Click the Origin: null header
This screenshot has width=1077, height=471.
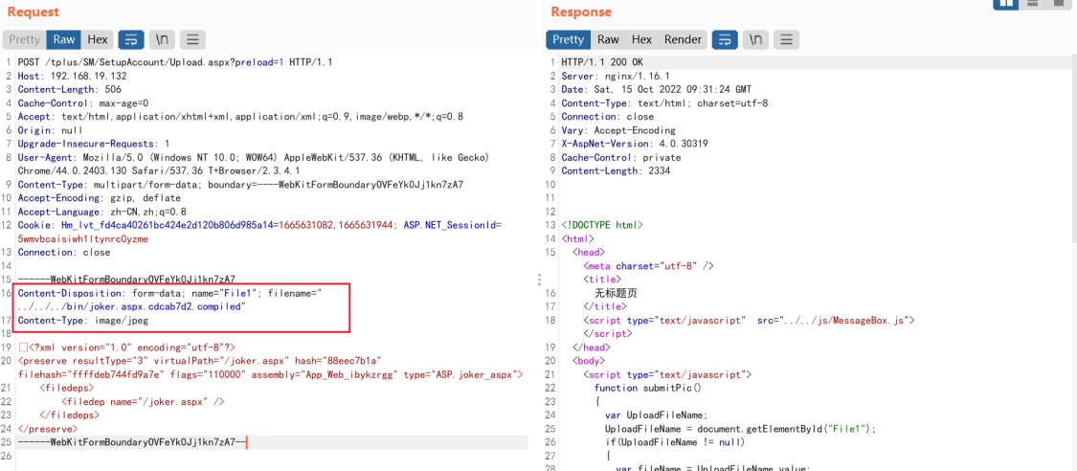(50, 130)
